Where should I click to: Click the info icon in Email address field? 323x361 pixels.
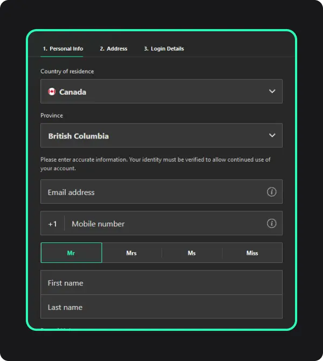tap(272, 192)
